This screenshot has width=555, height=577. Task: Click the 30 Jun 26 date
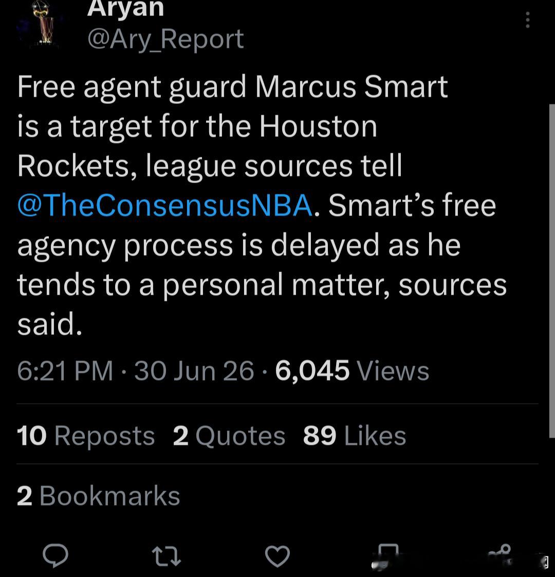pyautogui.click(x=194, y=371)
